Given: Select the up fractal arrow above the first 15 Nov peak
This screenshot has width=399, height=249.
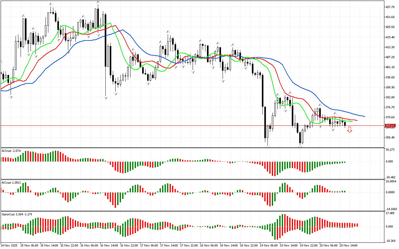Looking at the screenshot, I should point(23,15).
